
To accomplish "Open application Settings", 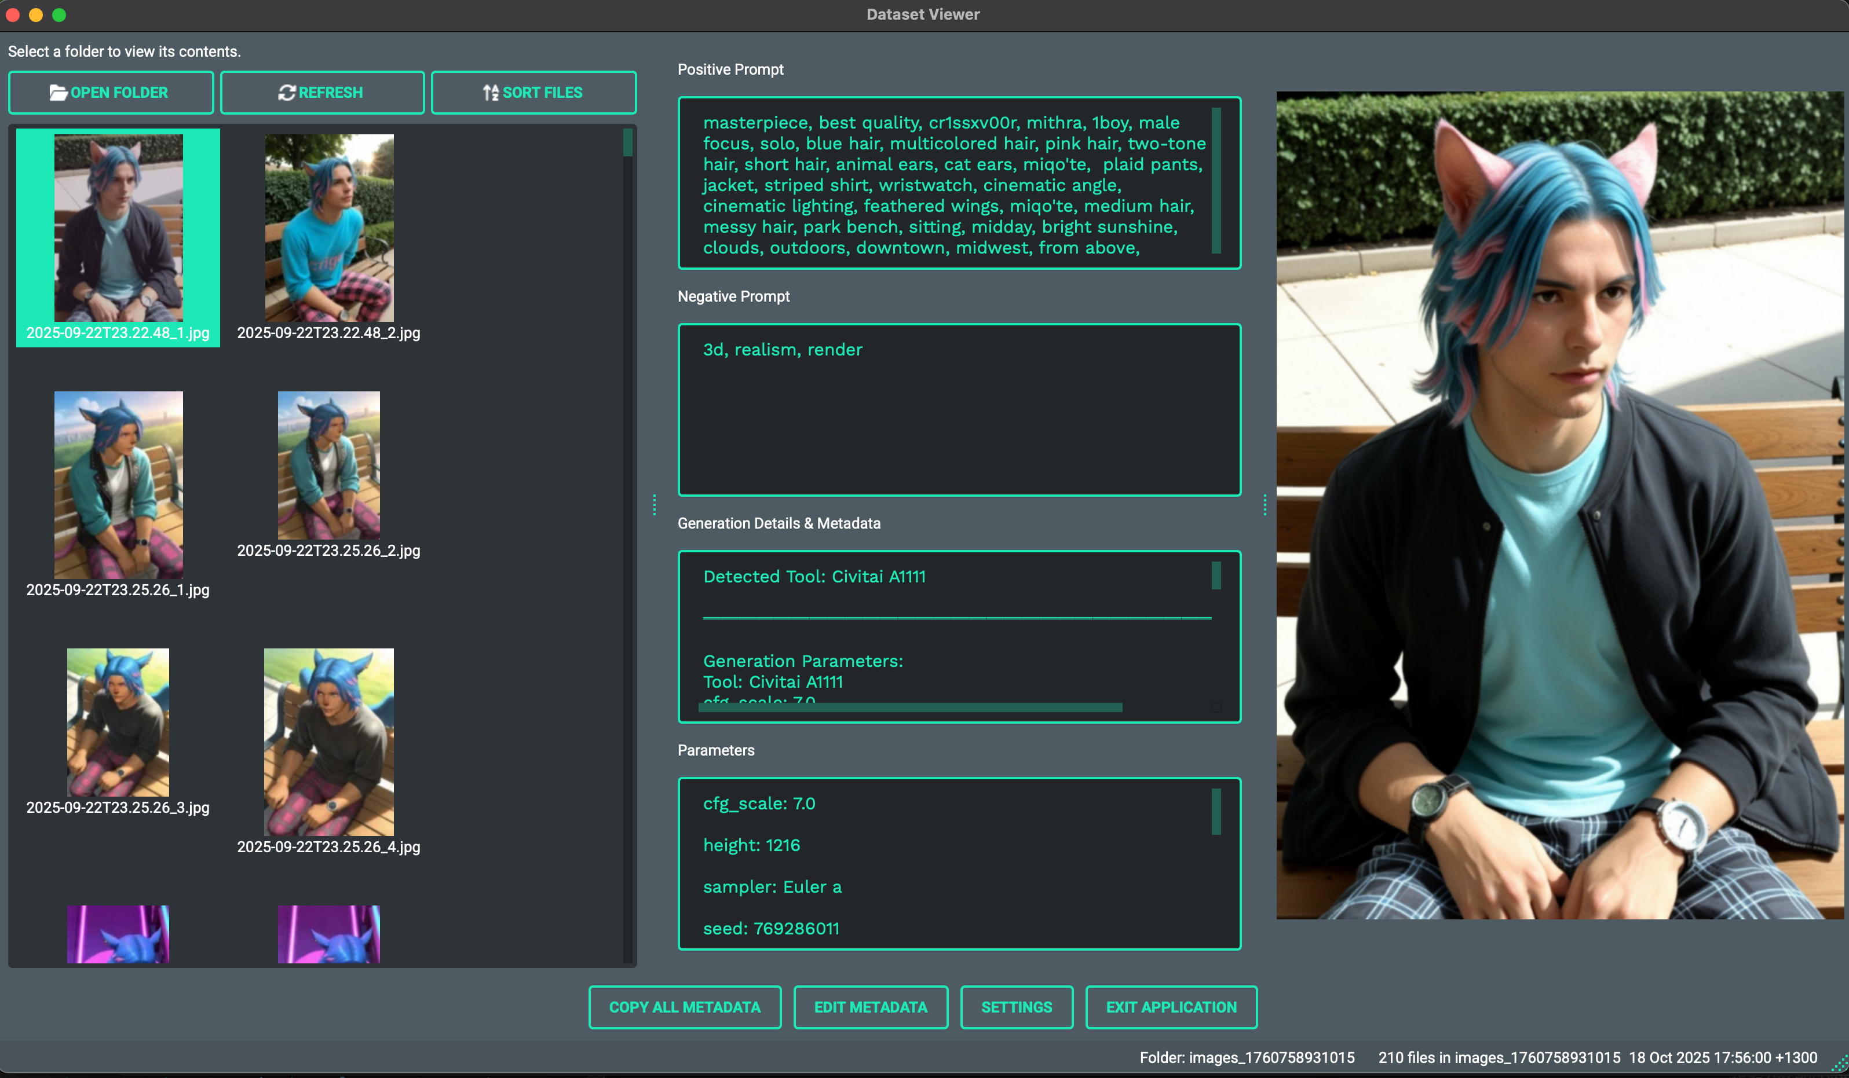I will point(1016,1007).
